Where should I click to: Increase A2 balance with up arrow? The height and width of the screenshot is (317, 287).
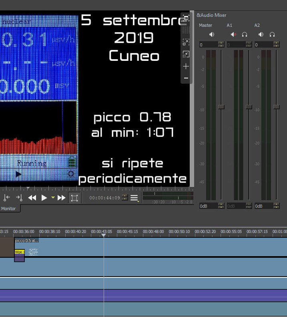coord(277,43)
